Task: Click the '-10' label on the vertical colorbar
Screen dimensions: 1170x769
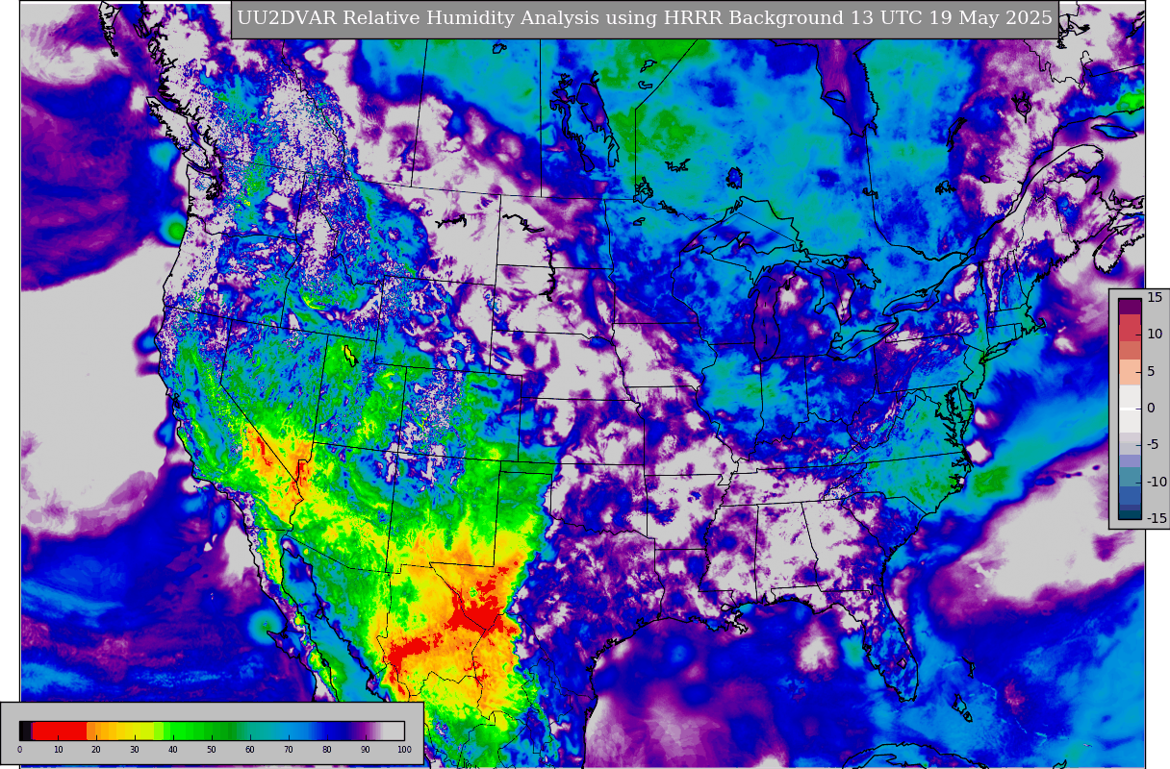Action: 1156,482
